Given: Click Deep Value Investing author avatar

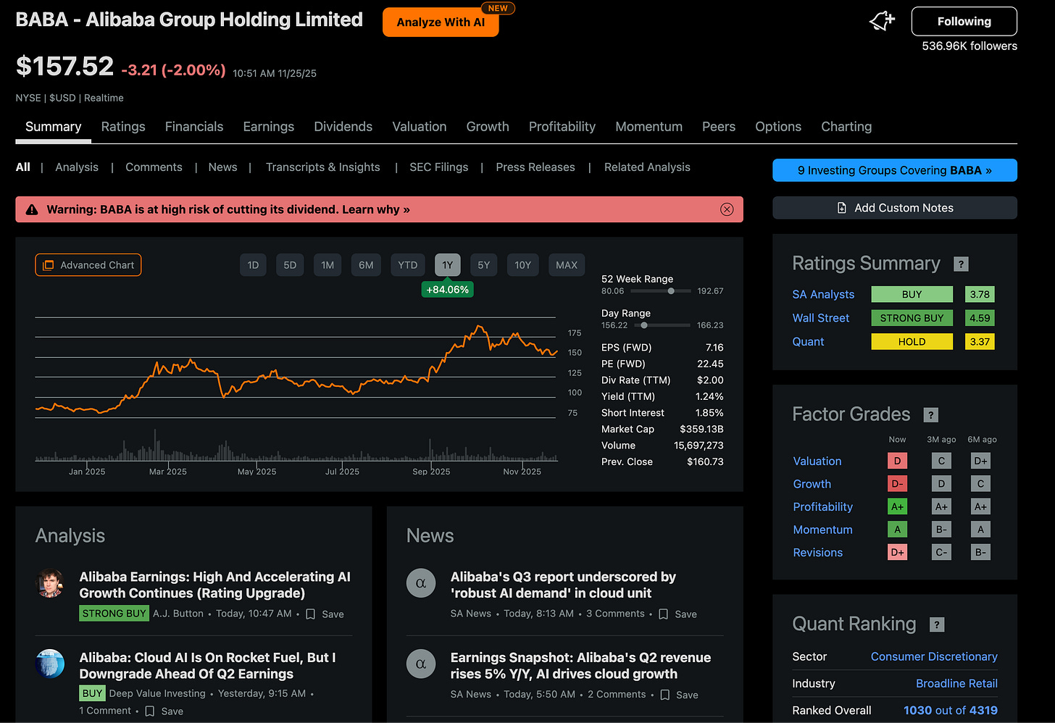Looking at the screenshot, I should coord(50,664).
